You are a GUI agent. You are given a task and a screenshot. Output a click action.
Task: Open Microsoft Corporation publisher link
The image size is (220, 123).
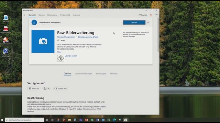pos(66,37)
